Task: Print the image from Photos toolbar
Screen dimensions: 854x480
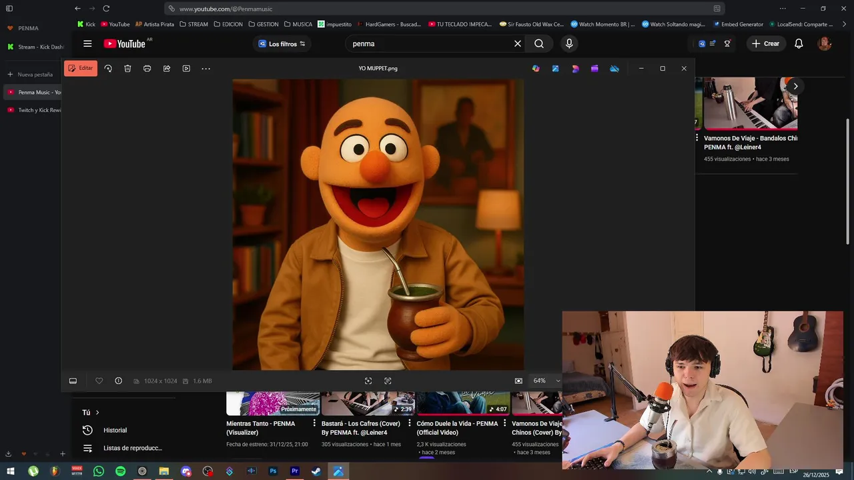Action: click(147, 69)
